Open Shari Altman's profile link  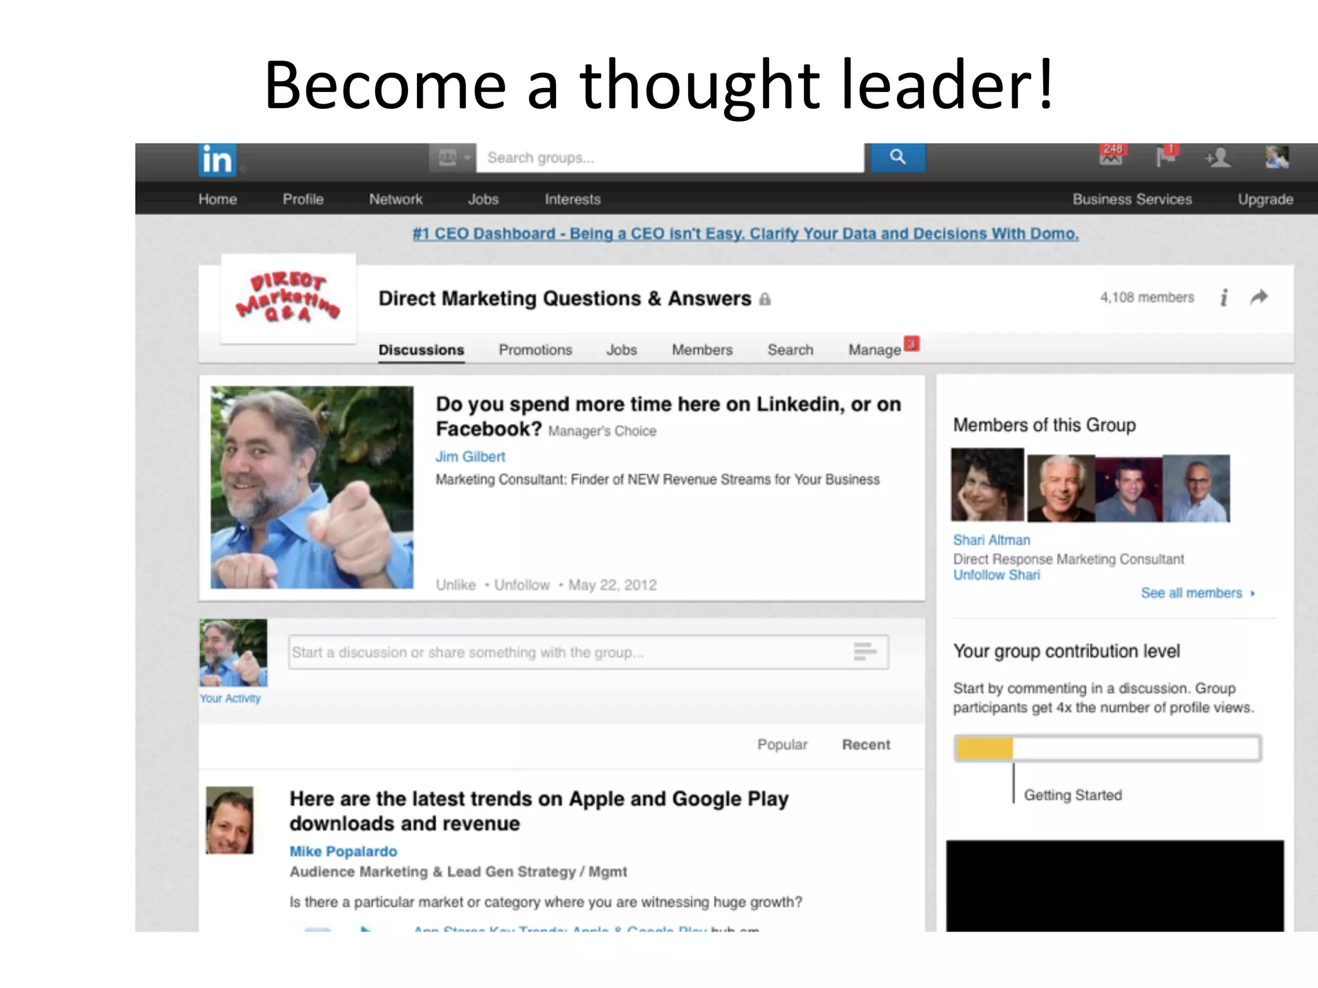tap(992, 540)
